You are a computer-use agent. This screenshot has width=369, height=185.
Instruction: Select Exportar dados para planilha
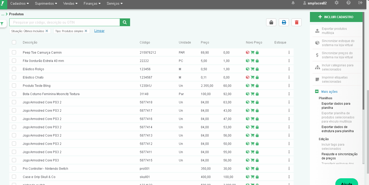click(336, 105)
